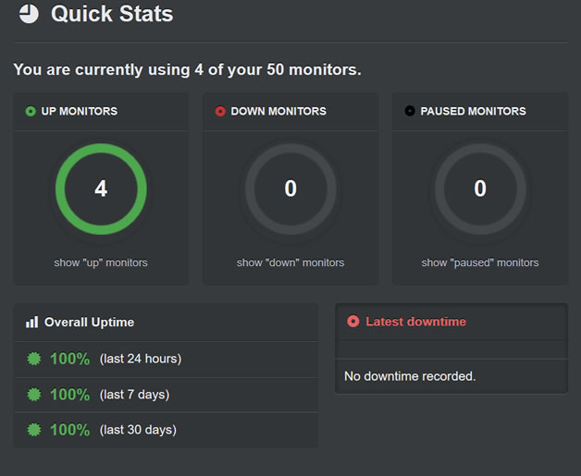
Task: Select the 100% last 24 hours uptime value
Action: coord(69,359)
